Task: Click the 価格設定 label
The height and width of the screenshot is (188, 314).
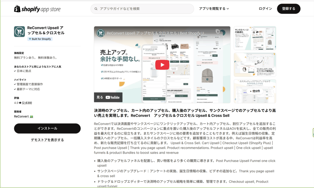Action: (19, 53)
